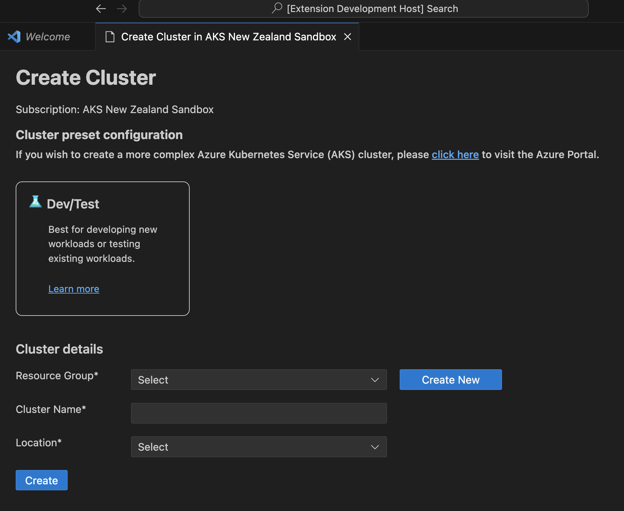The image size is (624, 511).
Task: Open the Resource Group dropdown
Action: (259, 380)
